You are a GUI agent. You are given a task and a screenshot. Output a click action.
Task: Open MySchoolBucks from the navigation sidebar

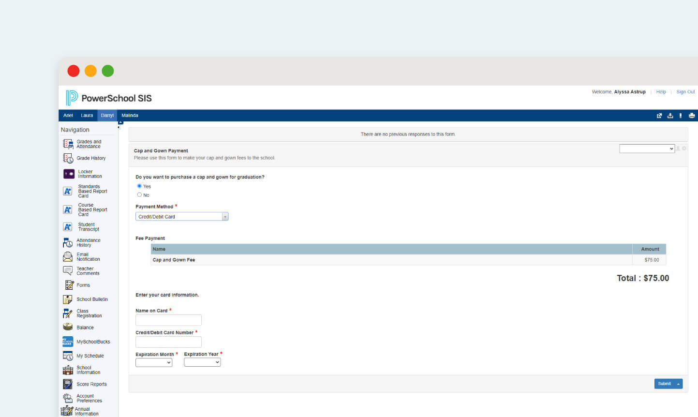tap(67, 342)
